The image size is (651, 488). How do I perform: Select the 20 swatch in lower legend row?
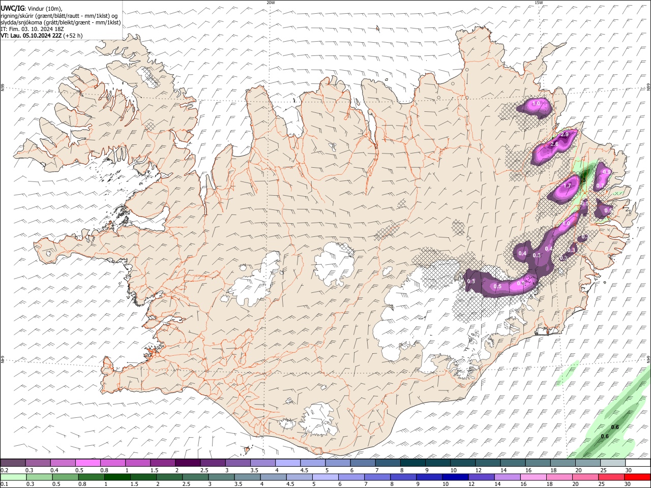[585, 477]
